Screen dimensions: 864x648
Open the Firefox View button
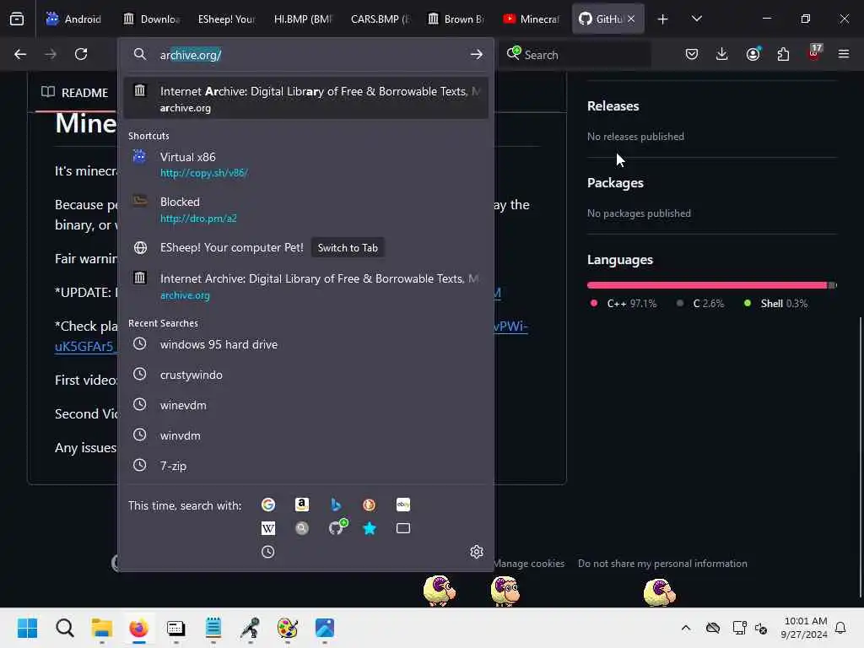click(17, 19)
